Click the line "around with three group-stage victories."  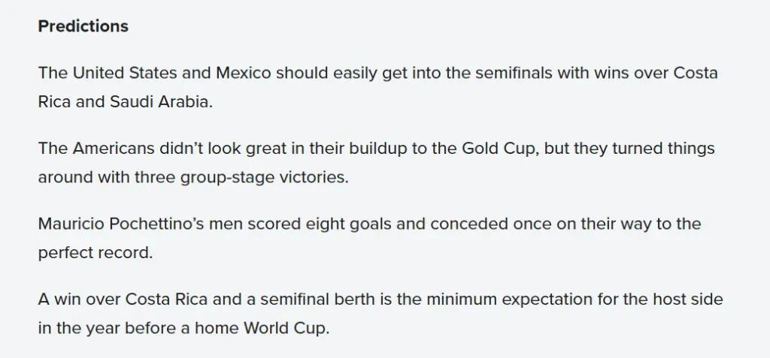(193, 177)
